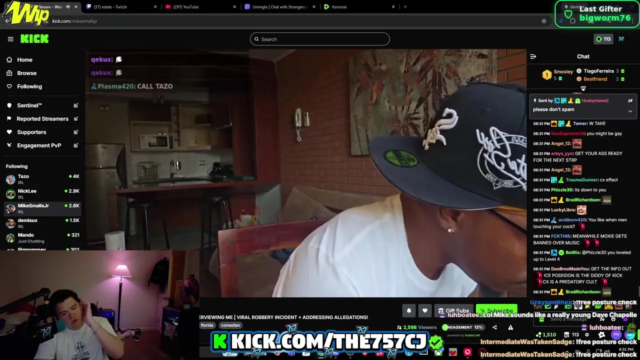Click the 1,510 channel points counter
640x360 pixels.
click(546, 334)
